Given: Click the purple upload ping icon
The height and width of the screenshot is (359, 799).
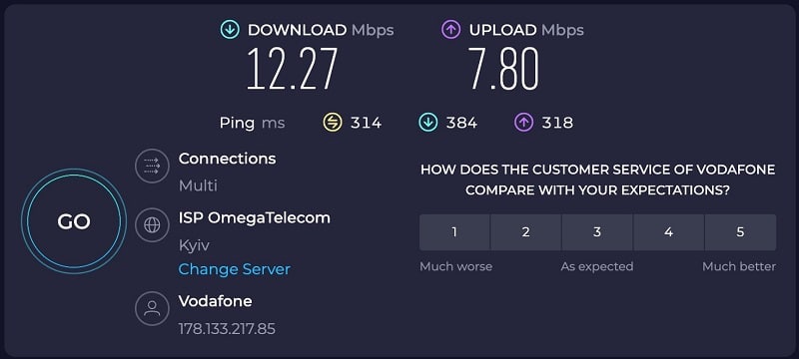Looking at the screenshot, I should pos(523,123).
